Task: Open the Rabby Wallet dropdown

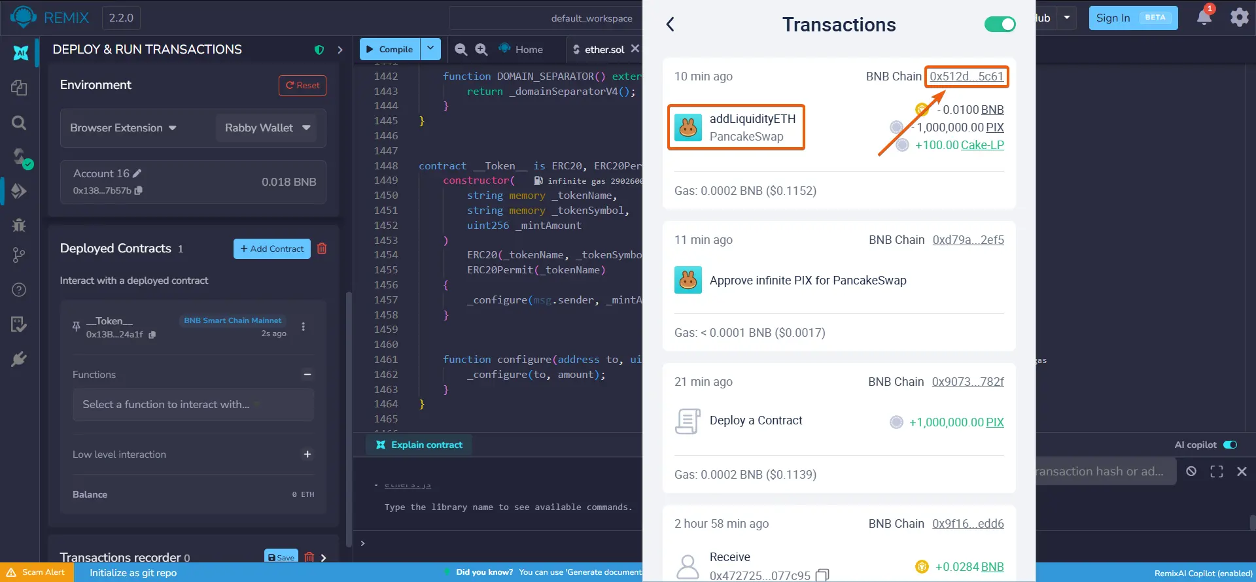Action: pos(266,128)
